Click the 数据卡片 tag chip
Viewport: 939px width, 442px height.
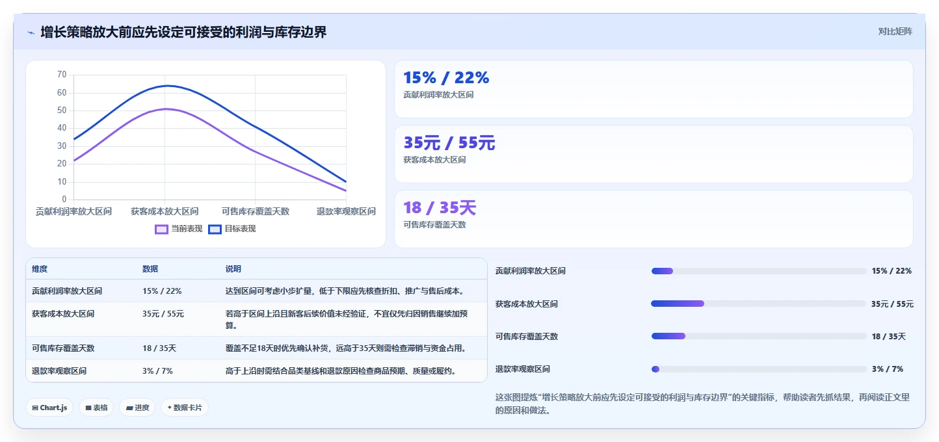(185, 408)
